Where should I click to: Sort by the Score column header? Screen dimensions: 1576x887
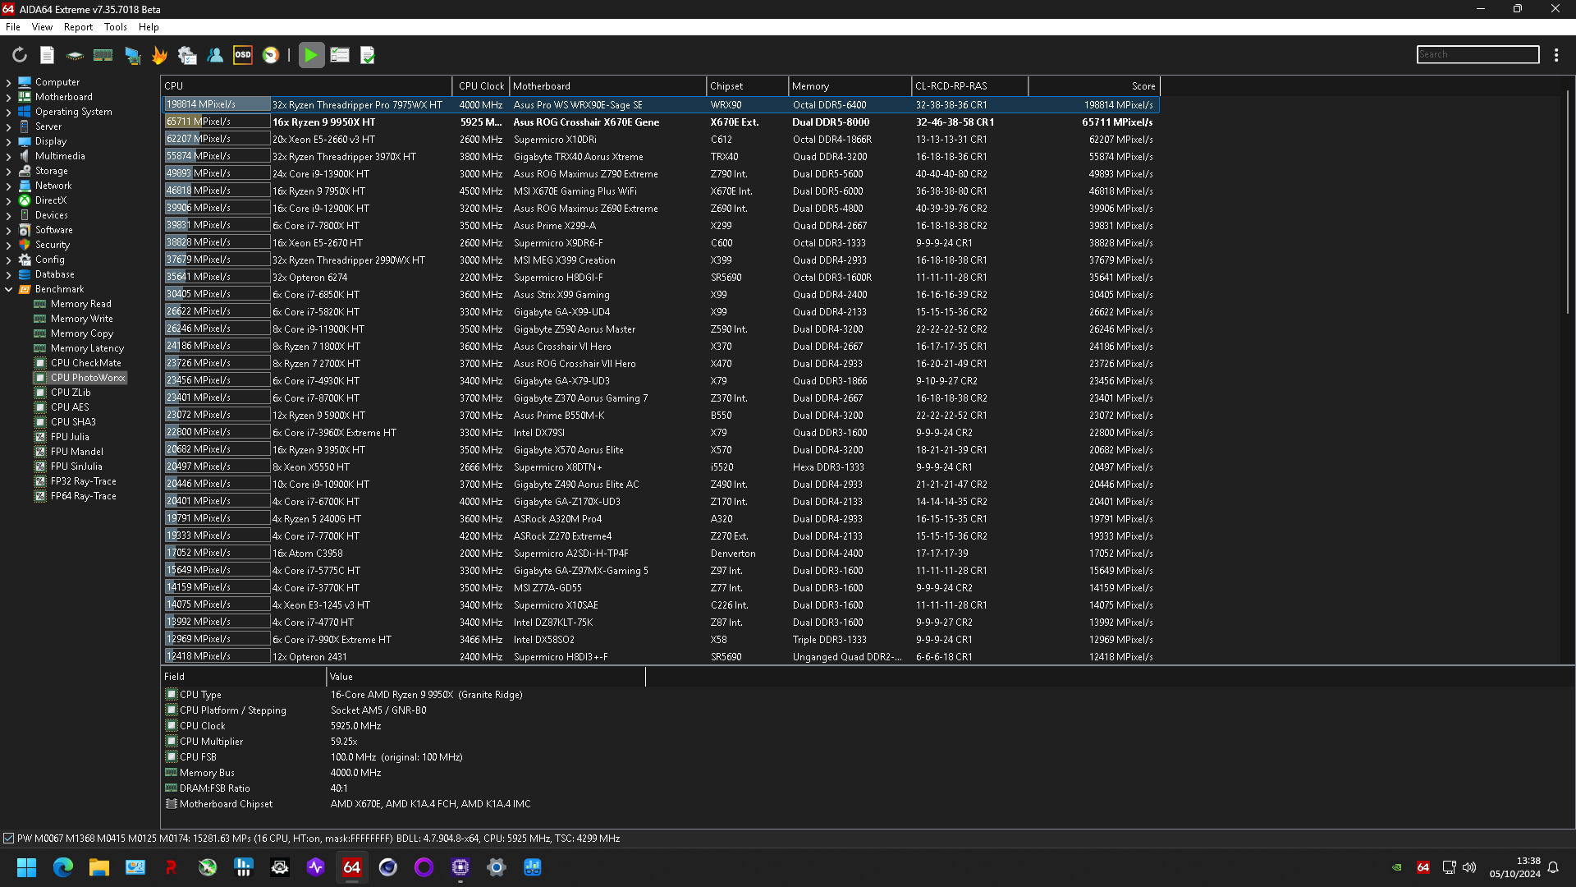click(x=1143, y=86)
